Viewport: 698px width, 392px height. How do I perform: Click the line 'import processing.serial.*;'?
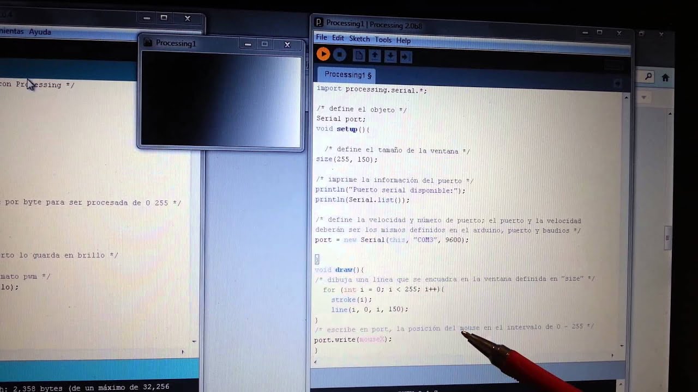coord(372,90)
